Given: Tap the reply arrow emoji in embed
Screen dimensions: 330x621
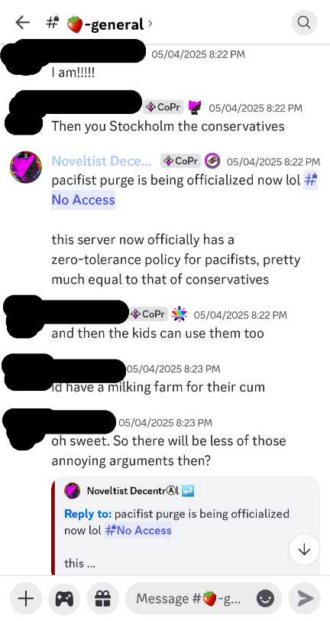Looking at the screenshot, I should tap(189, 491).
